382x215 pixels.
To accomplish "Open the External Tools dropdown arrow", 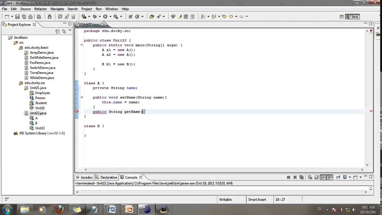I will pos(121,17).
